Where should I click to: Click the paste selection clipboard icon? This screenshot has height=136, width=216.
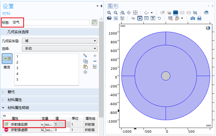coord(85,67)
